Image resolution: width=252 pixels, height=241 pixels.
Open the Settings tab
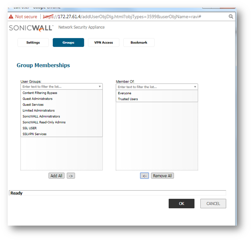coord(33,43)
